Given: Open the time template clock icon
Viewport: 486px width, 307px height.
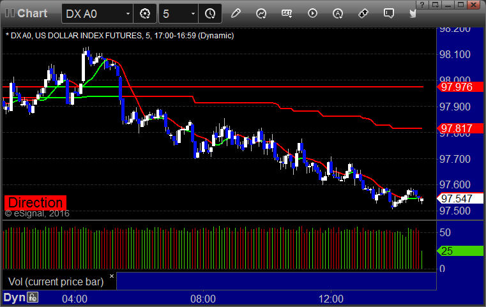Looking at the screenshot, I should (210, 13).
